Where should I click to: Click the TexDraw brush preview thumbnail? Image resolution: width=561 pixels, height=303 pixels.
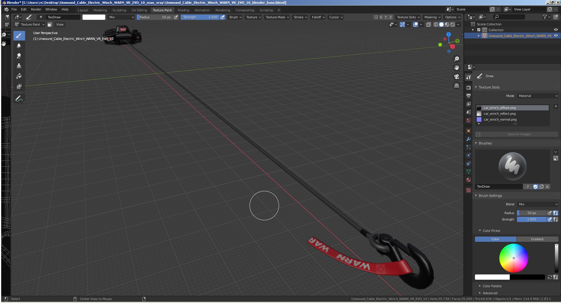pos(512,166)
